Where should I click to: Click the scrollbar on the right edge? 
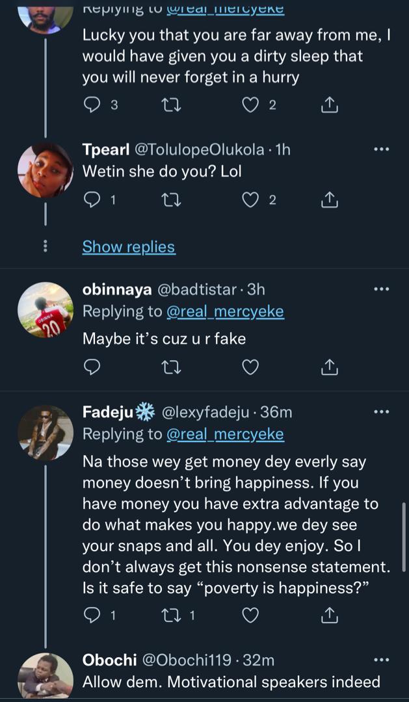pos(405,535)
